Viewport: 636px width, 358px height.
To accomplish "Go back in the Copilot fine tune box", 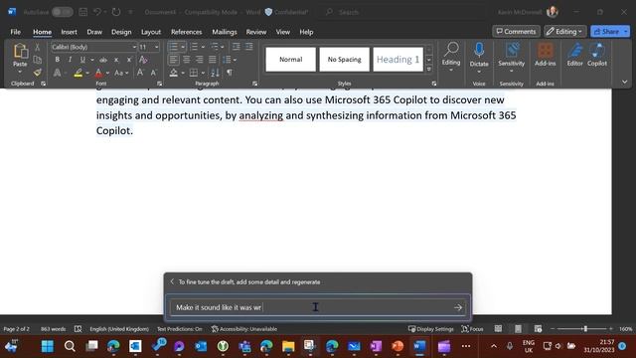I will (172, 281).
